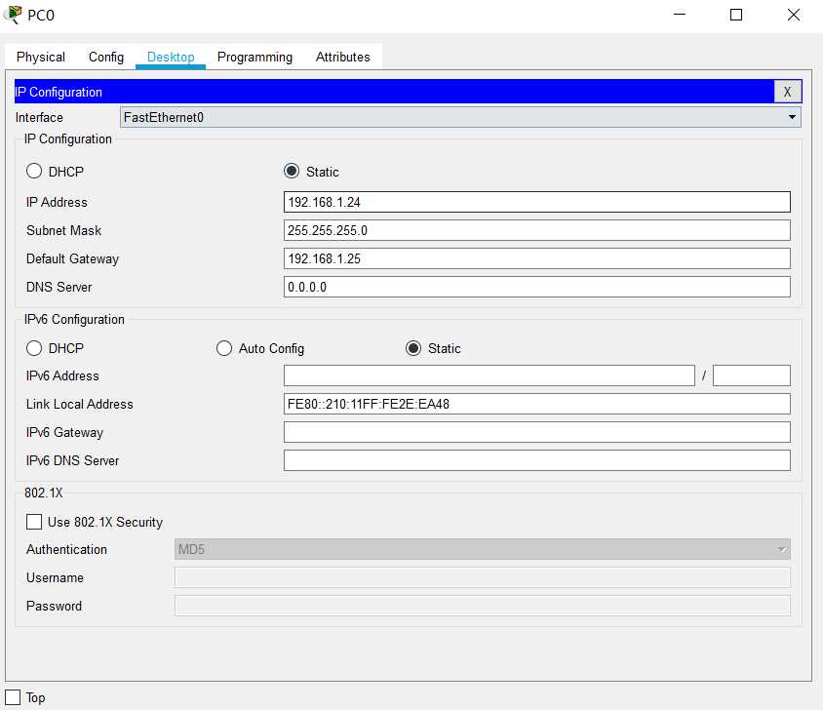This screenshot has height=710, width=823.
Task: Click the IPv6 prefix length field
Action: click(x=752, y=376)
